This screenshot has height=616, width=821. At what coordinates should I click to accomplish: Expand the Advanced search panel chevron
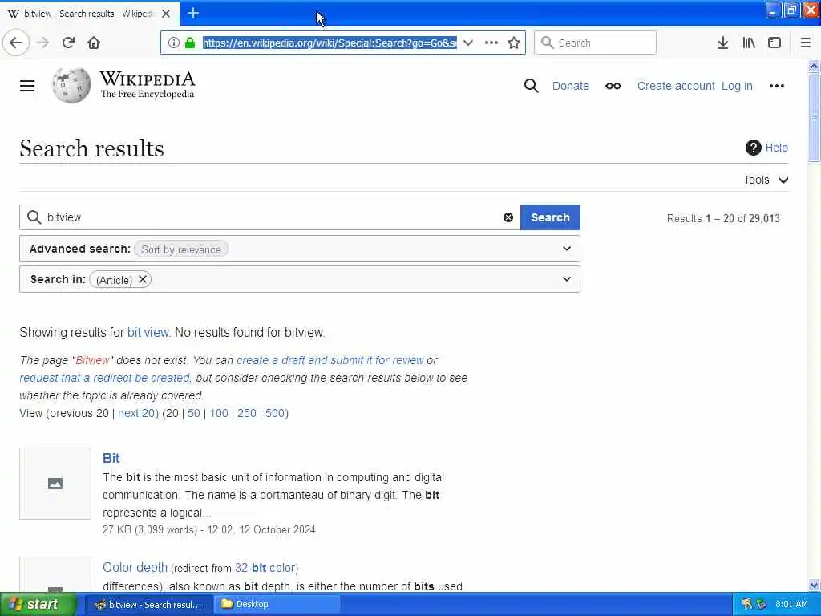(x=567, y=249)
